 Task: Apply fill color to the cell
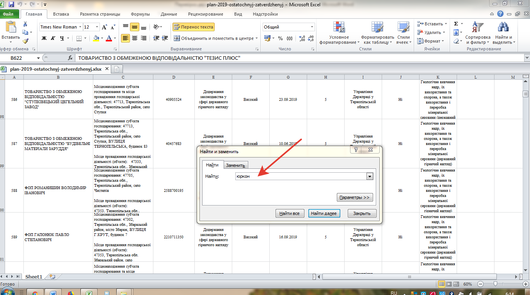pyautogui.click(x=96, y=38)
